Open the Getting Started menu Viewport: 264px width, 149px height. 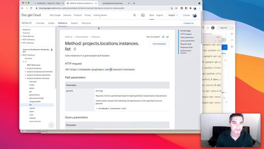(100, 15)
